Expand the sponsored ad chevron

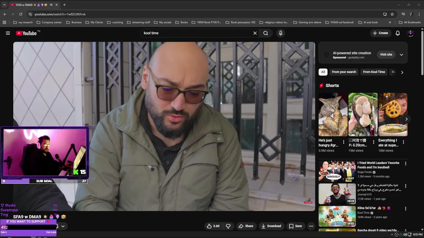(401, 55)
